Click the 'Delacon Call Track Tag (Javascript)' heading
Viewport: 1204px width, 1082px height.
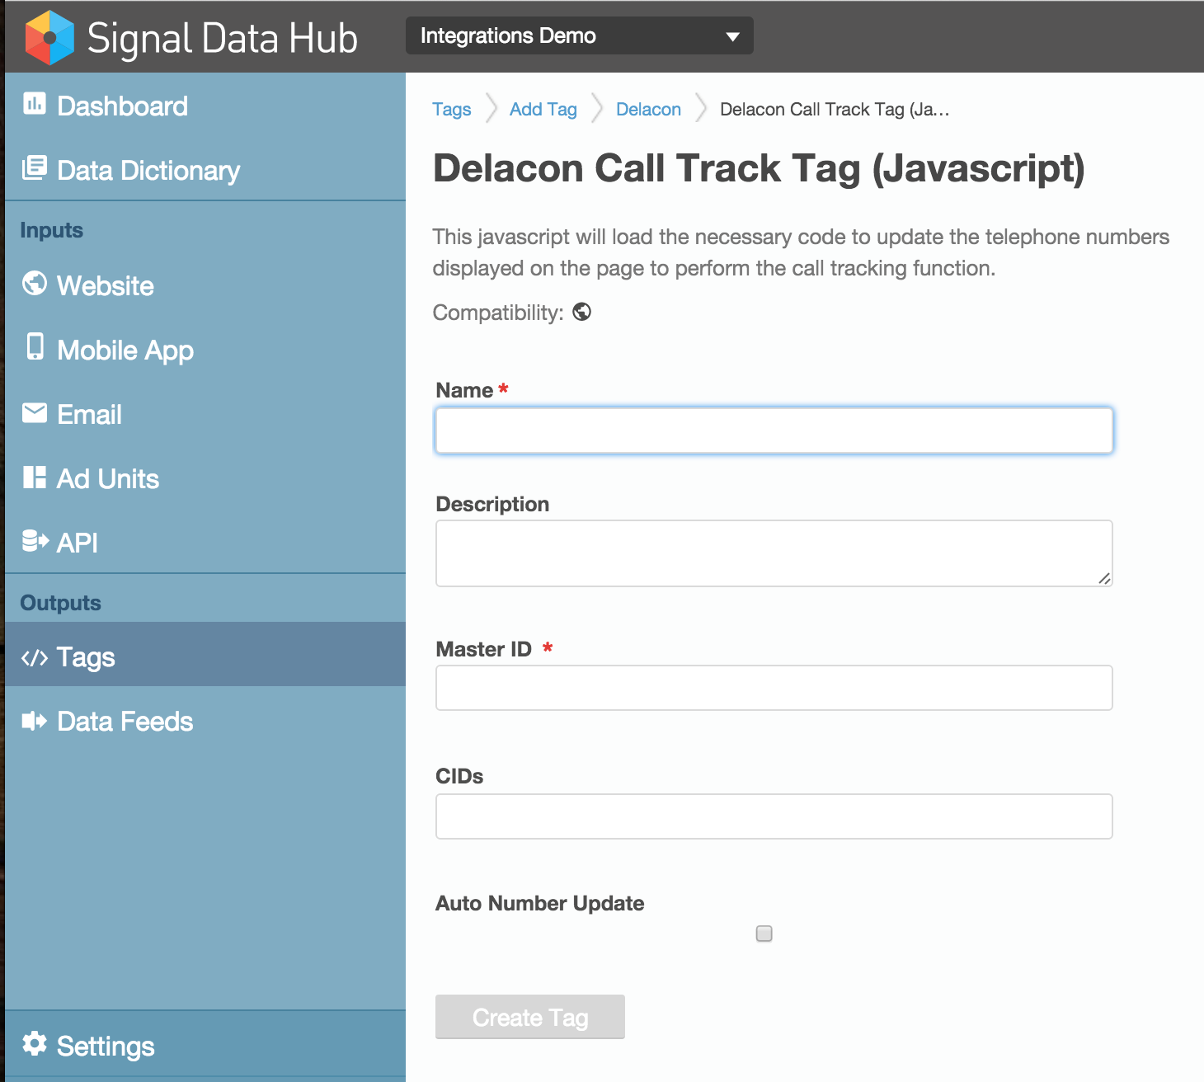pyautogui.click(x=759, y=169)
